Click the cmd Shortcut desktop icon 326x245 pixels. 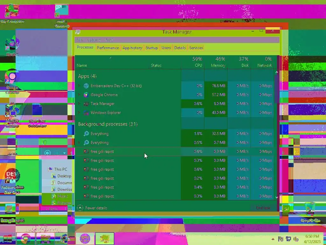pos(62,16)
